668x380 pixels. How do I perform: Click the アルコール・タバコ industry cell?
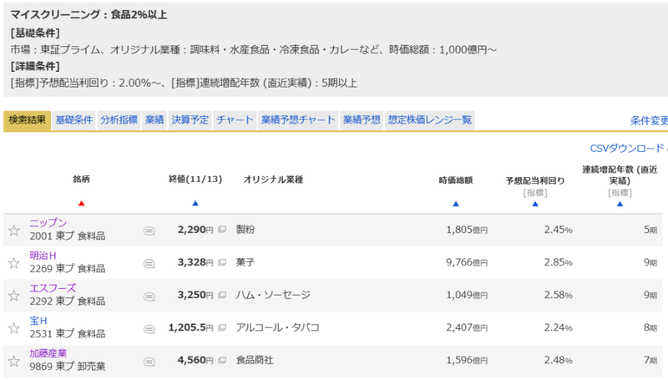click(278, 327)
